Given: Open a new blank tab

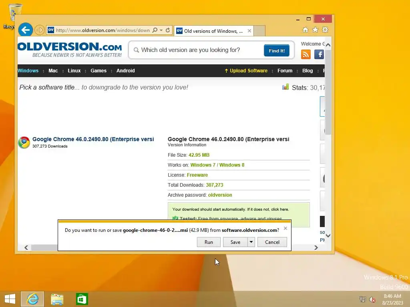Looking at the screenshot, I should (x=259, y=31).
